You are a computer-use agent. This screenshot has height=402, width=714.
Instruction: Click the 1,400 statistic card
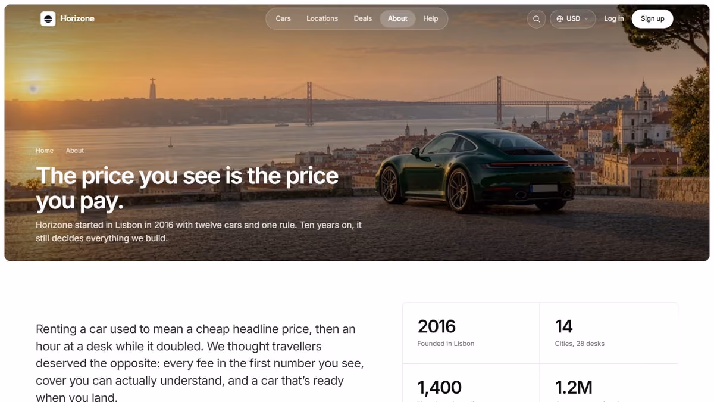[x=471, y=383]
